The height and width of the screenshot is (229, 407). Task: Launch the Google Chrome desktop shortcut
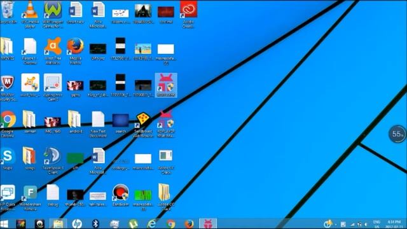[8, 123]
